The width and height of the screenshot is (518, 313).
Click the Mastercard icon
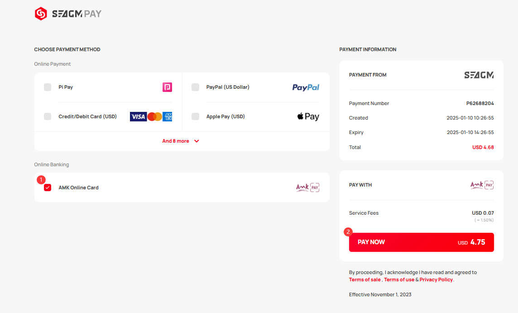click(x=154, y=117)
